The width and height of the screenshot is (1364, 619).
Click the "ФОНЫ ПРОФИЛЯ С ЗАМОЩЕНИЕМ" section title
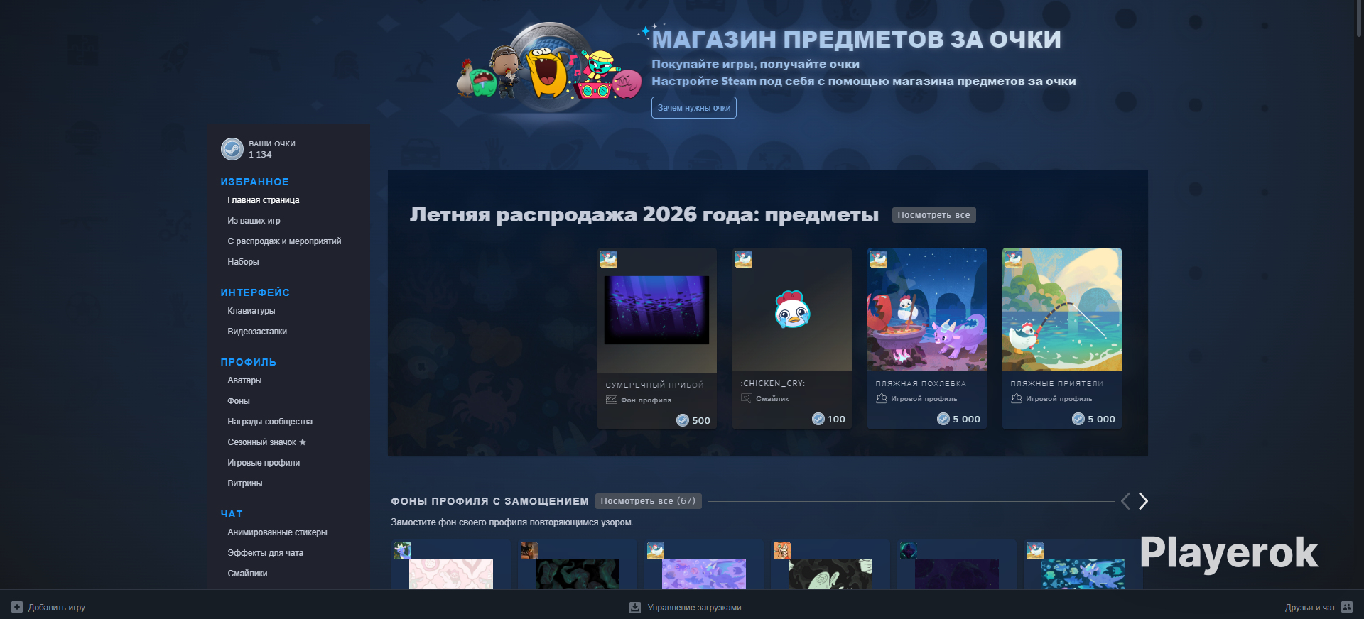click(x=489, y=501)
